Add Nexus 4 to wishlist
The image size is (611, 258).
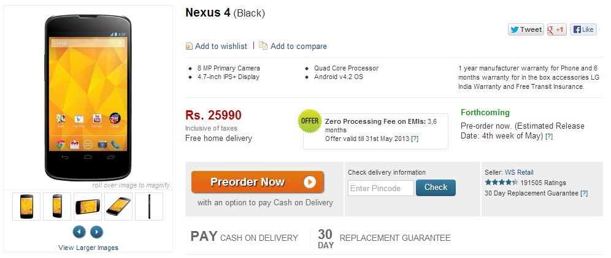[x=220, y=46]
